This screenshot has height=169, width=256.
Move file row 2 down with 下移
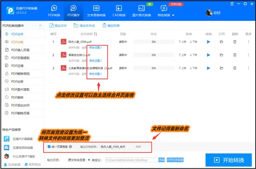coord(194,55)
